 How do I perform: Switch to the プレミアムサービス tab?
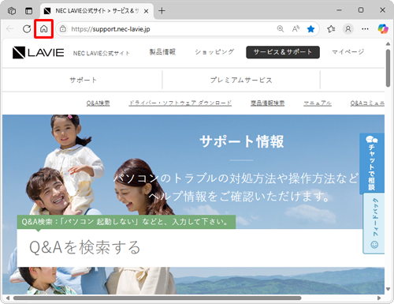pyautogui.click(x=241, y=80)
